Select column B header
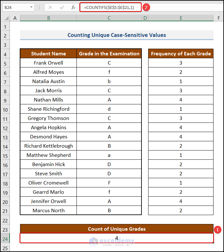This screenshot has width=224, height=252. click(48, 18)
